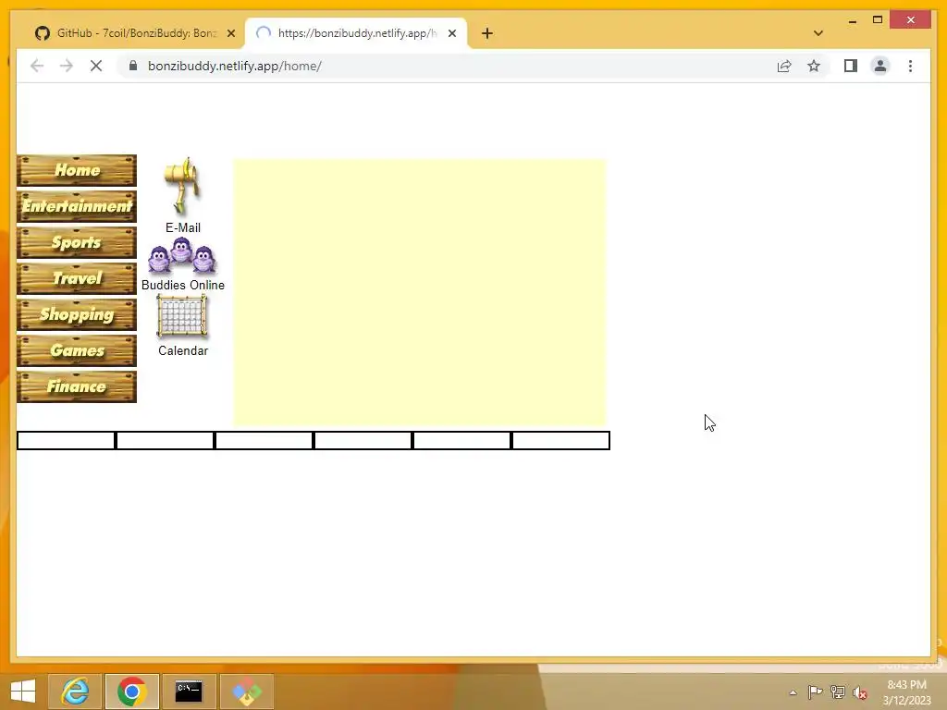Screen dimensions: 947x710
Task: Open network status tray icon
Action: [837, 692]
